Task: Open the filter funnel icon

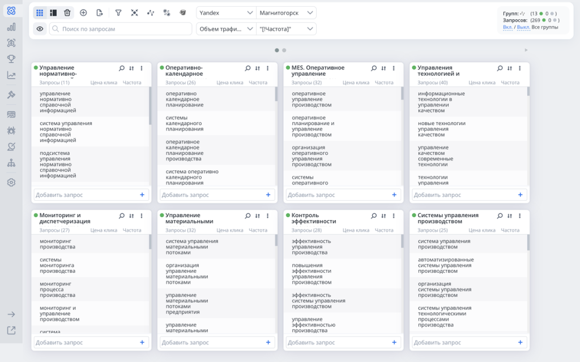Action: (118, 13)
